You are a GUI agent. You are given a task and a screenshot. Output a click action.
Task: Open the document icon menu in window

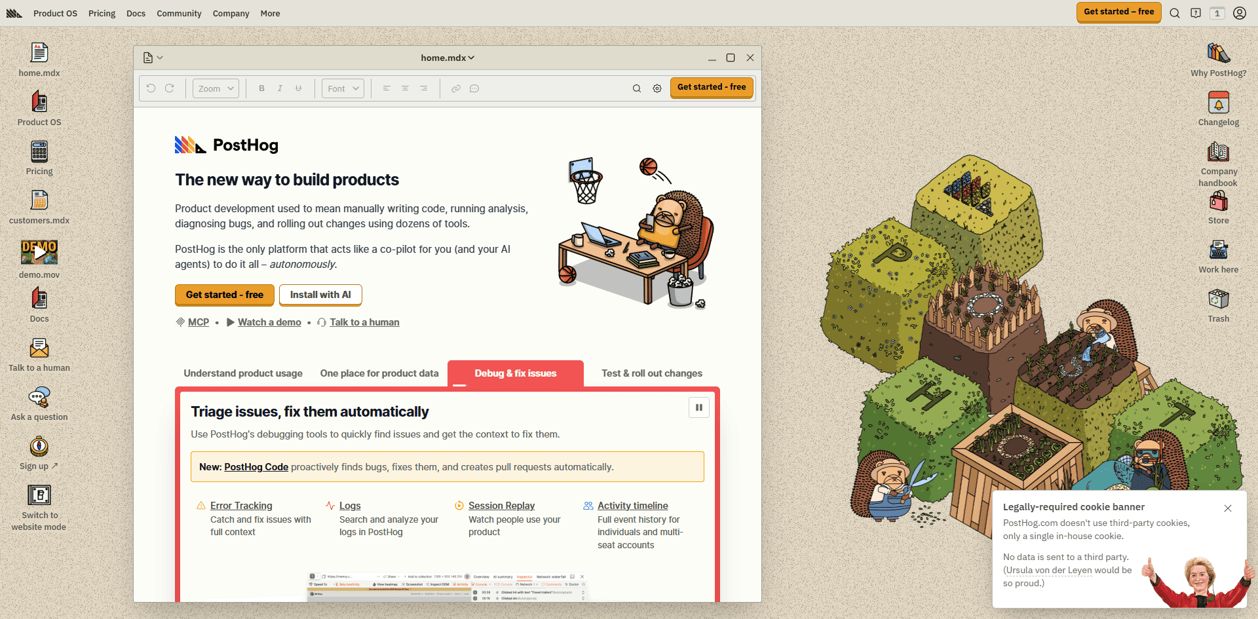coord(153,58)
